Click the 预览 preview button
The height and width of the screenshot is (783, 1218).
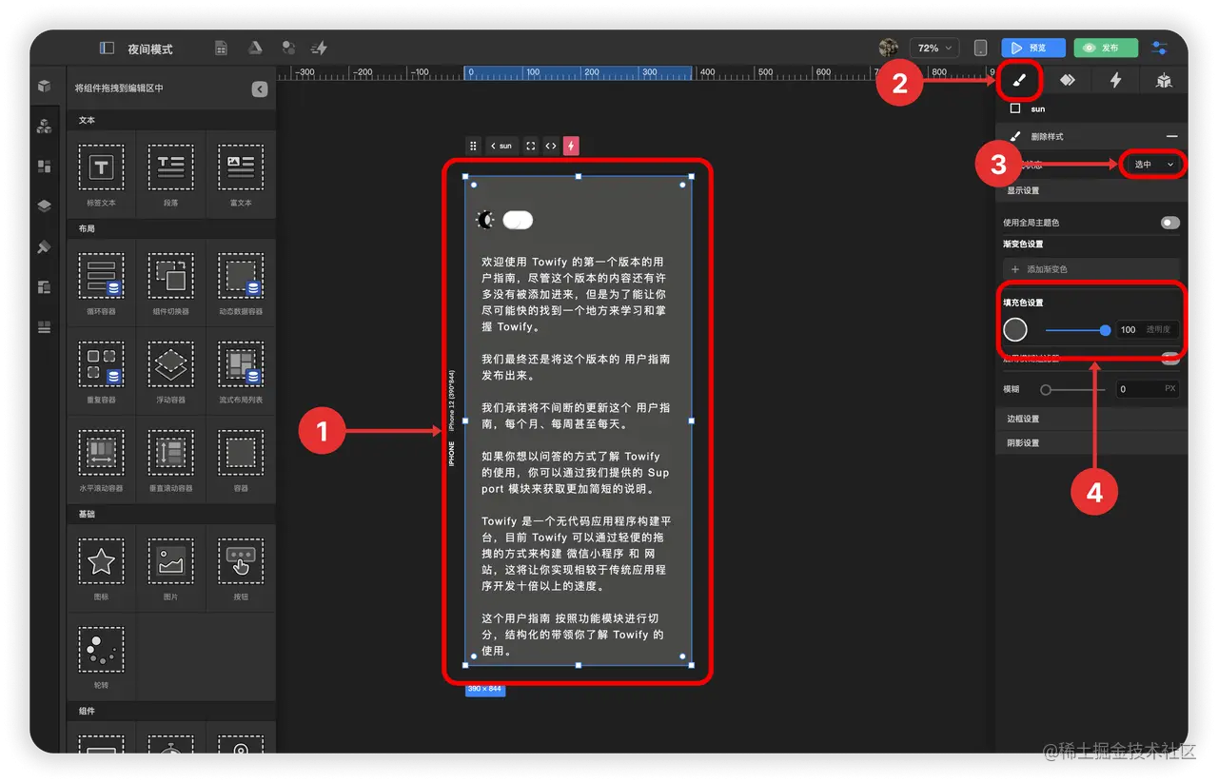[x=1033, y=48]
